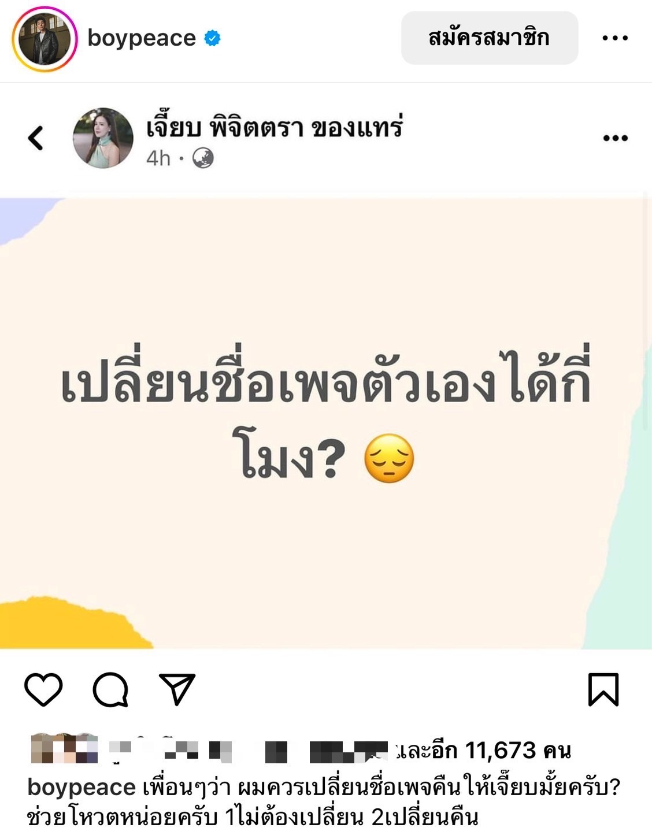Click the blurred liker avatars thumbnail

64,749
